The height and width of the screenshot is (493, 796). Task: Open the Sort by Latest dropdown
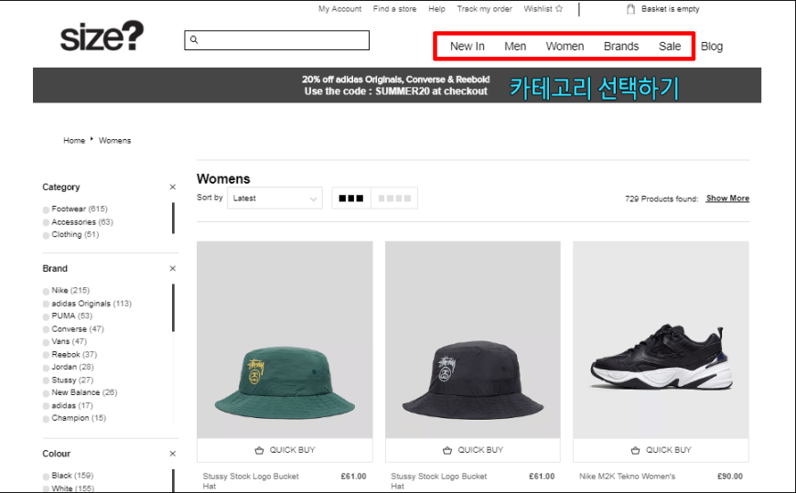coord(274,198)
